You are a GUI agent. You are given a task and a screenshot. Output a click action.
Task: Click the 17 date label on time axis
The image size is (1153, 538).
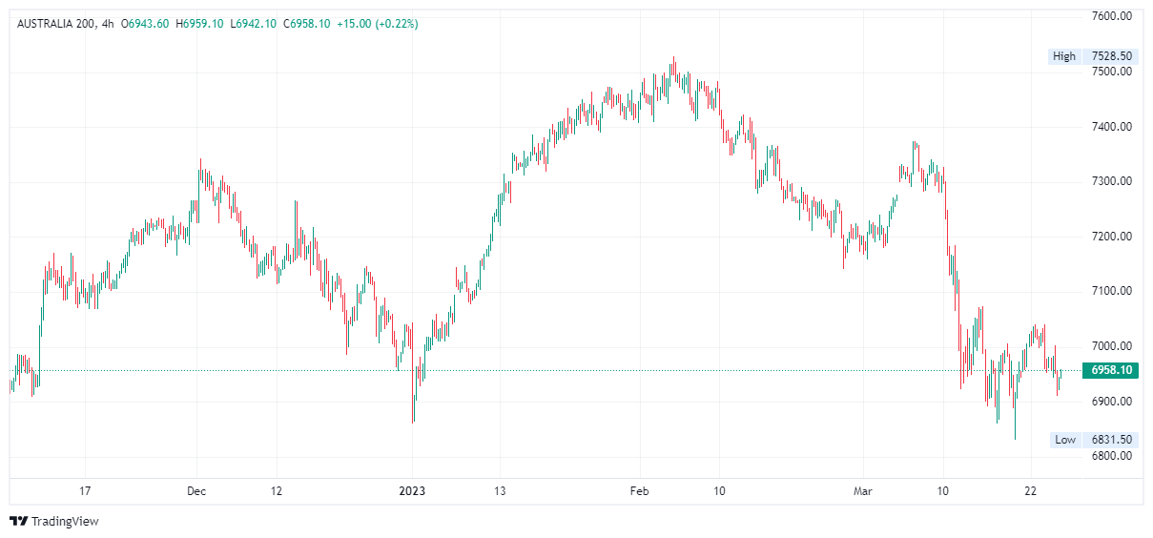pos(85,491)
